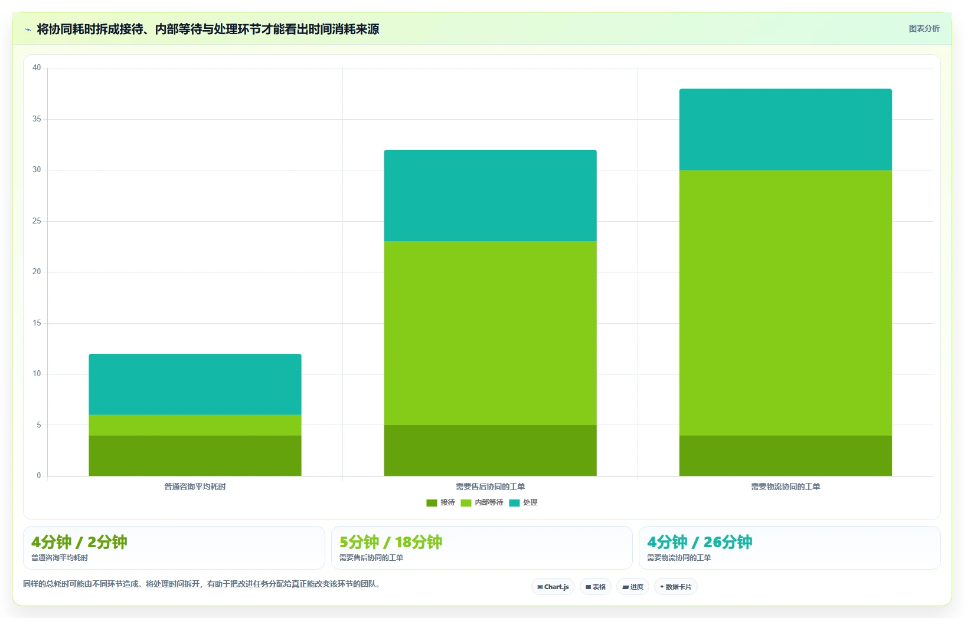Click the footer note beginning 同样的总耗时
964x618 pixels.
[x=203, y=584]
